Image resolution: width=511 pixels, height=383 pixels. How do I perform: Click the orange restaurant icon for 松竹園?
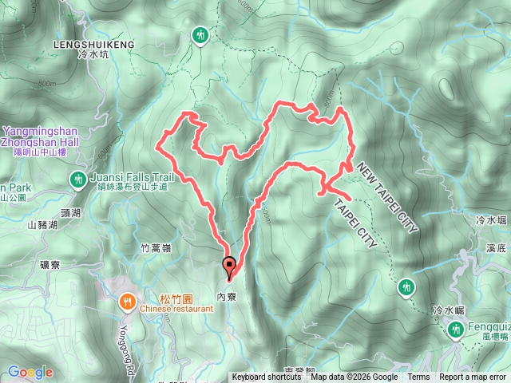click(x=128, y=302)
